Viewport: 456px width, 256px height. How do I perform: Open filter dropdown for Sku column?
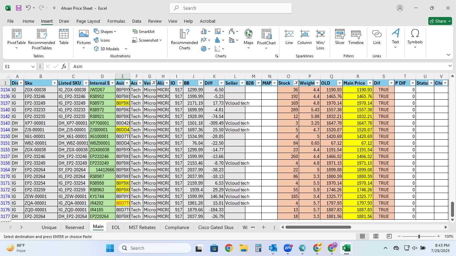(54, 83)
